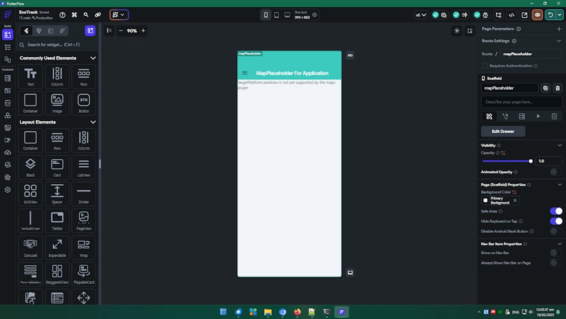Collapse Page (Scaffold) Properties section

[x=560, y=185]
